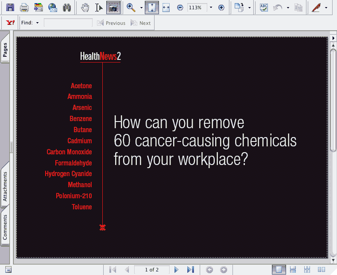Click the Spell Check ABC icon
The height and width of the screenshot is (275, 337).
[264, 8]
